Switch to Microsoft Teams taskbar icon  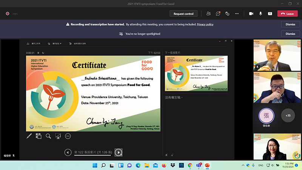(x=199, y=165)
